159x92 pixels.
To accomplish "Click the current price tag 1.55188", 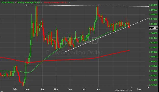I will tap(154, 28).
